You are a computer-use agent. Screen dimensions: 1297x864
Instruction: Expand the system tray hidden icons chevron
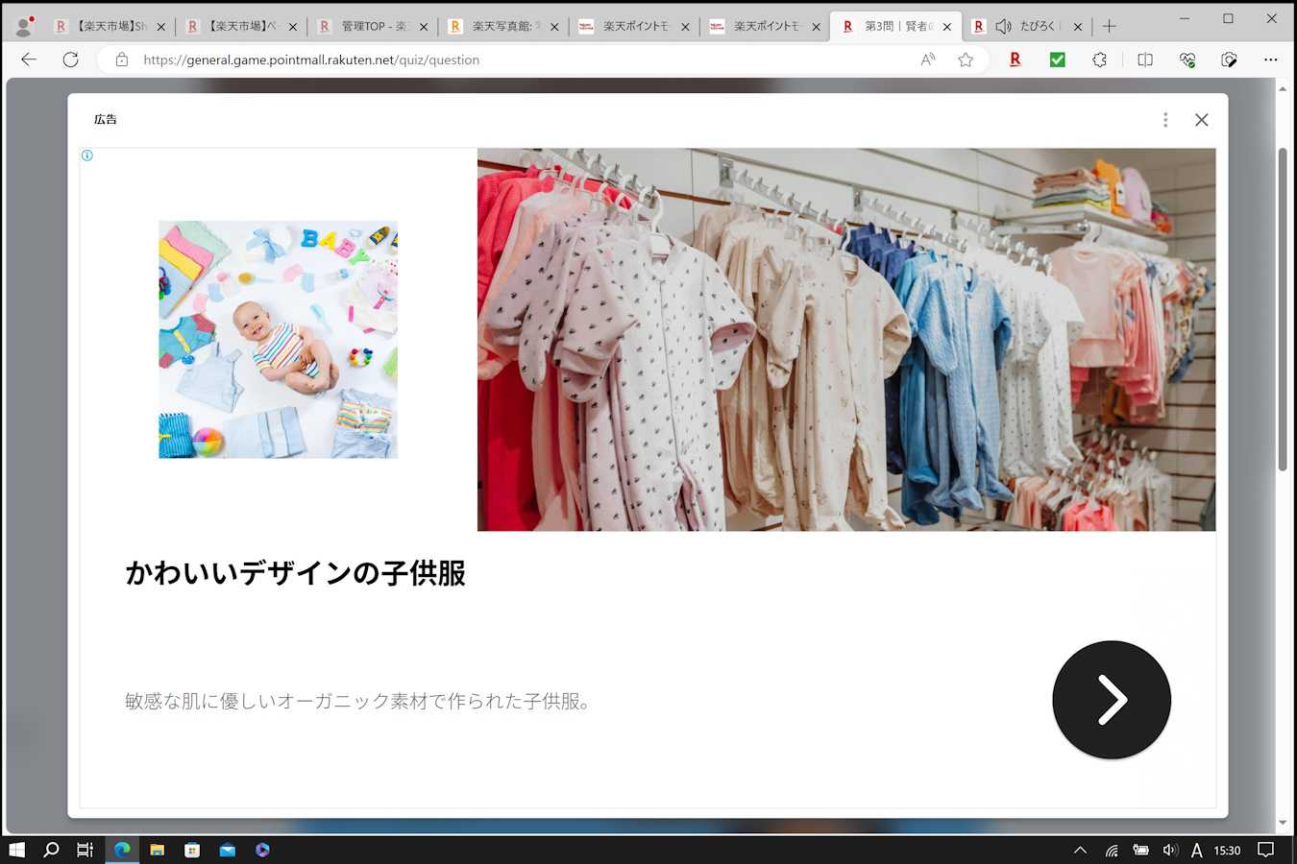(x=1080, y=850)
